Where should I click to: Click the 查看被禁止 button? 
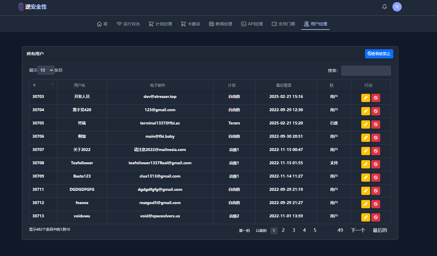pyautogui.click(x=379, y=54)
